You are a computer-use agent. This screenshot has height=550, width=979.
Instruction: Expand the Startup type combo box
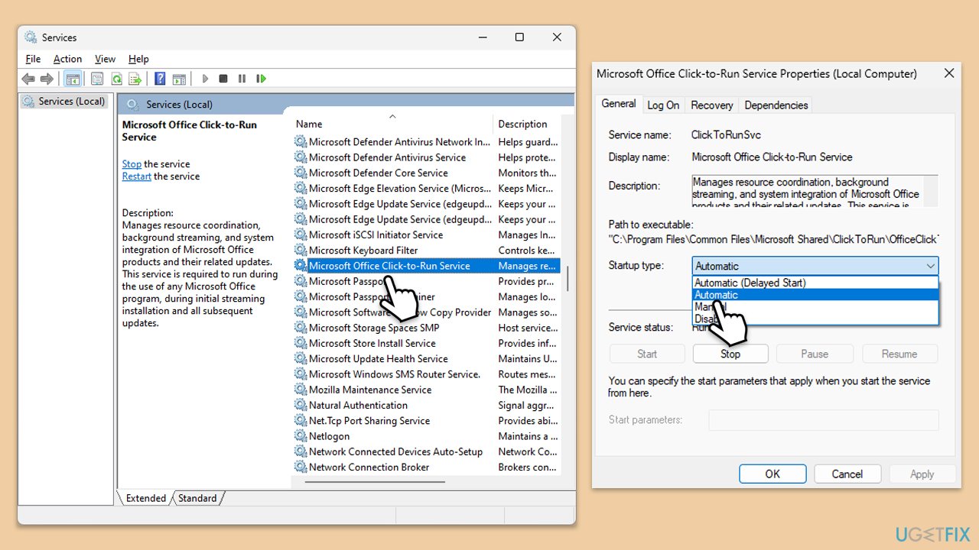tap(815, 266)
